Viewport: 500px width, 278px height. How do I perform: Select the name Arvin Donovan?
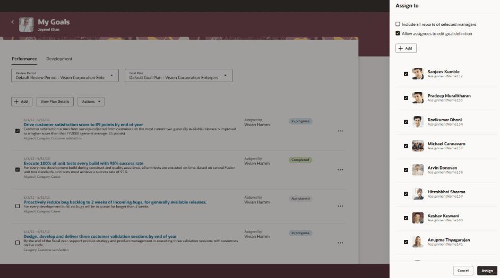click(442, 168)
